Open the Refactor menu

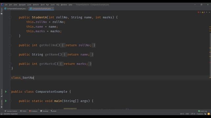click(36, 5)
